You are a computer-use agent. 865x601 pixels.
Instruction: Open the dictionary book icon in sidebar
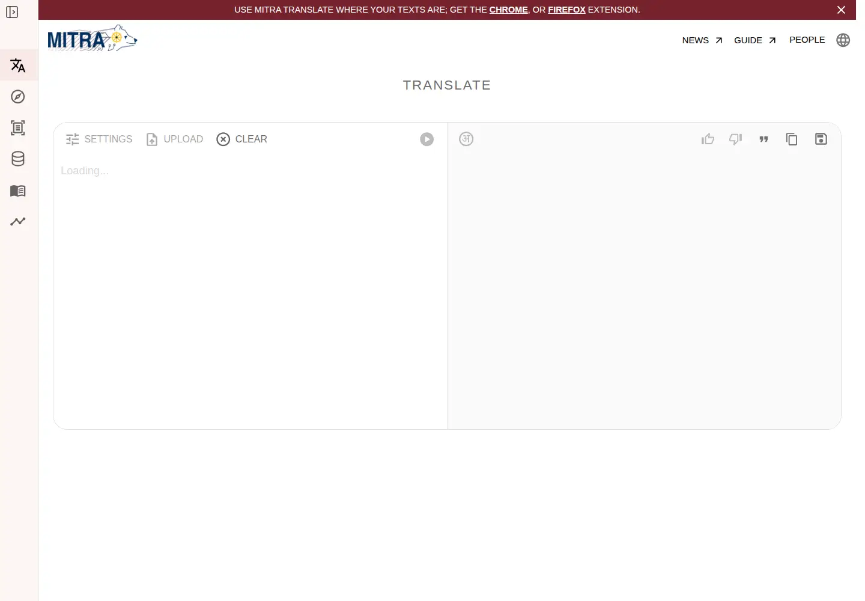pyautogui.click(x=18, y=191)
